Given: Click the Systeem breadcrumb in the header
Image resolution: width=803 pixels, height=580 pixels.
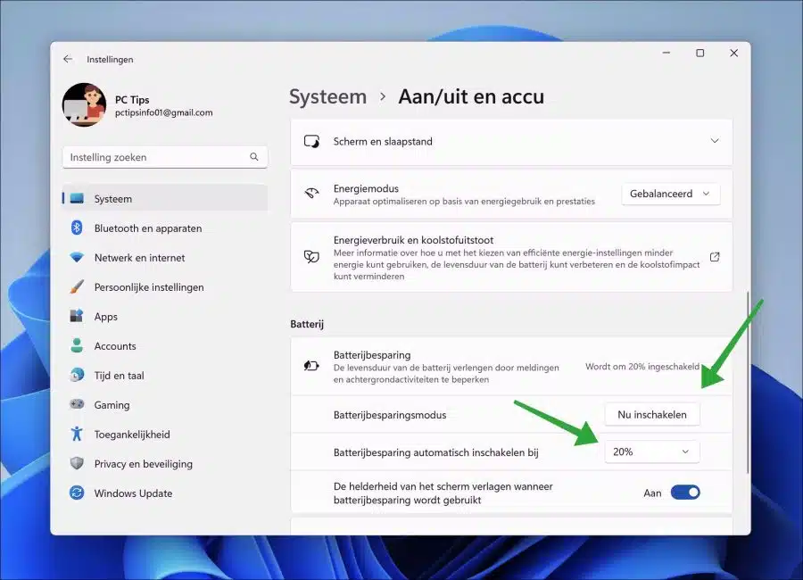Looking at the screenshot, I should click(x=327, y=96).
